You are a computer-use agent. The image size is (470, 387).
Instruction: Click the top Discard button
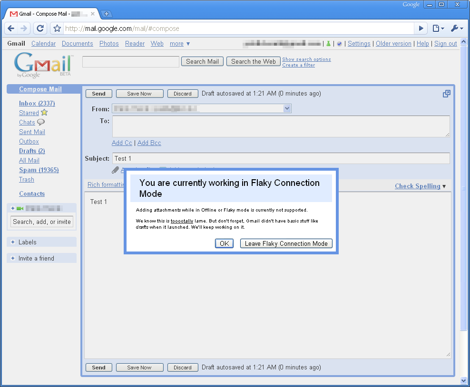183,94
